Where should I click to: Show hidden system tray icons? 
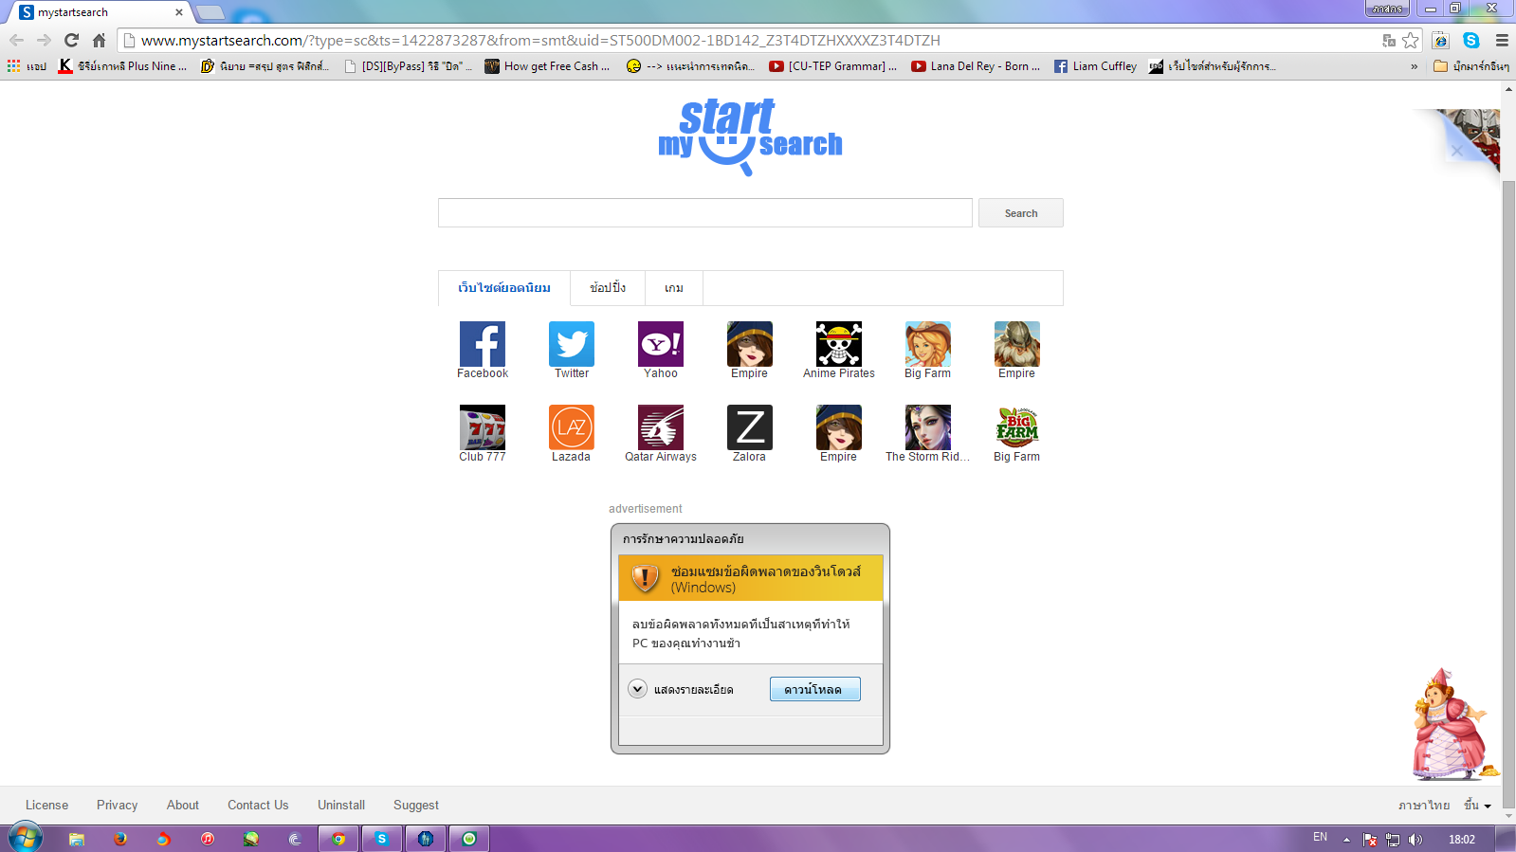point(1346,839)
